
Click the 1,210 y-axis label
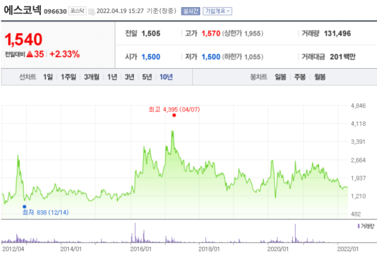click(358, 196)
